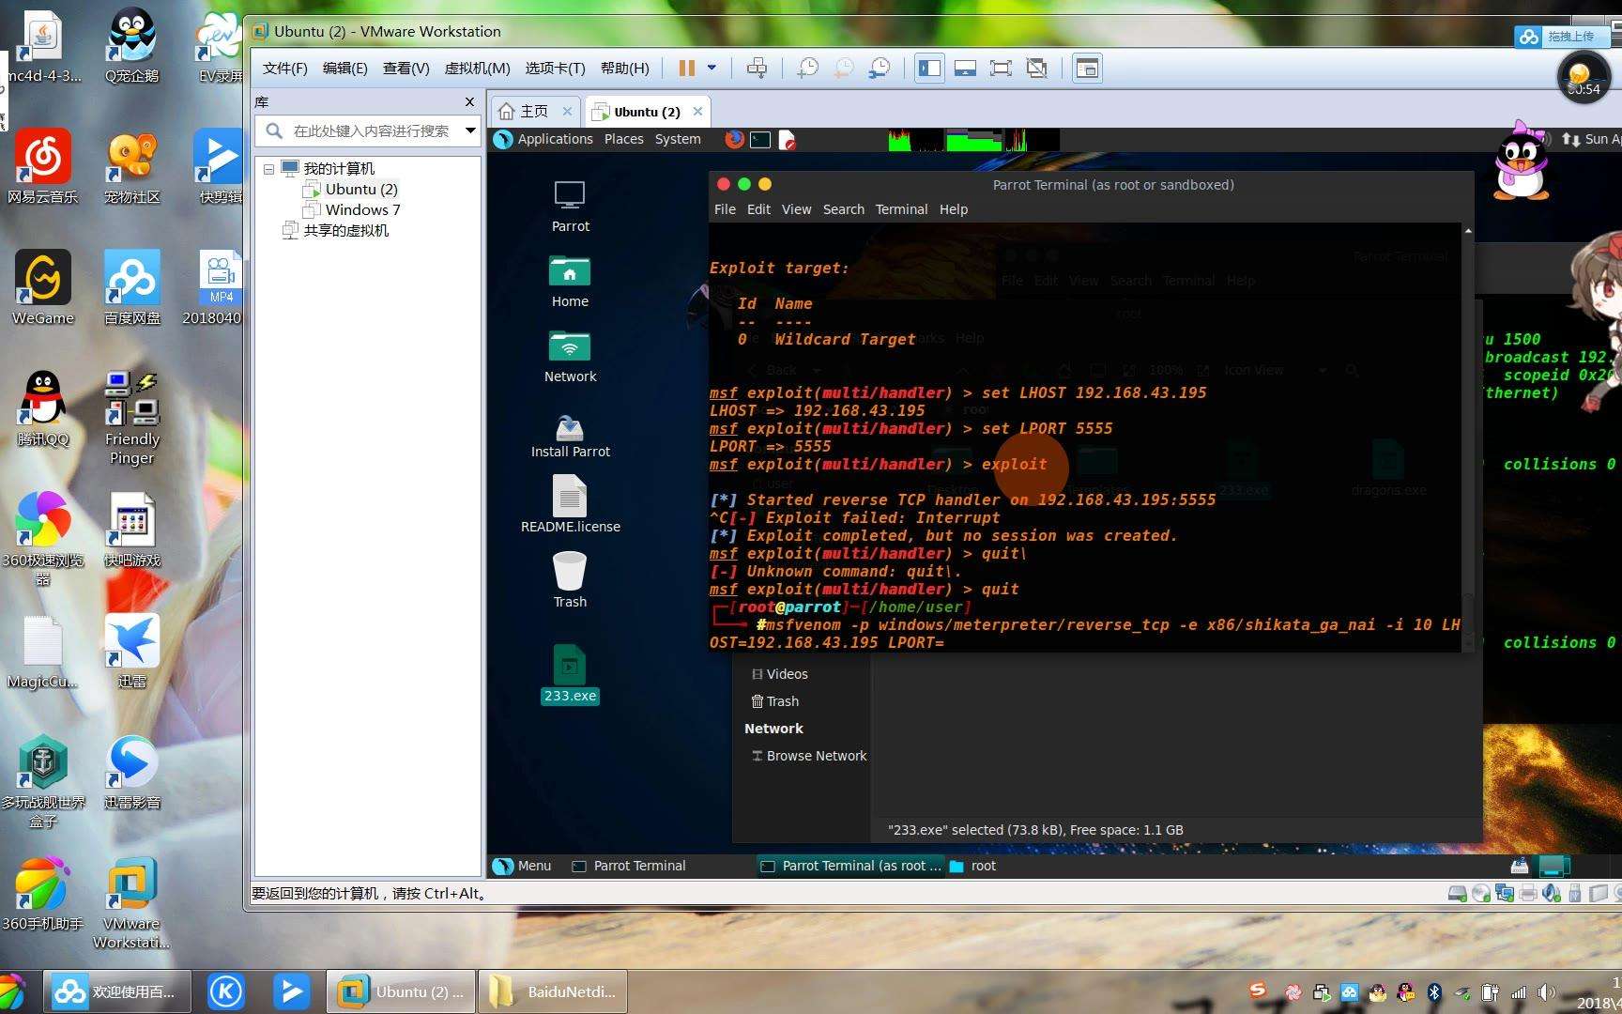Image resolution: width=1622 pixels, height=1014 pixels.
Task: Launch terminal from the Parrot top panel
Action: click(760, 139)
